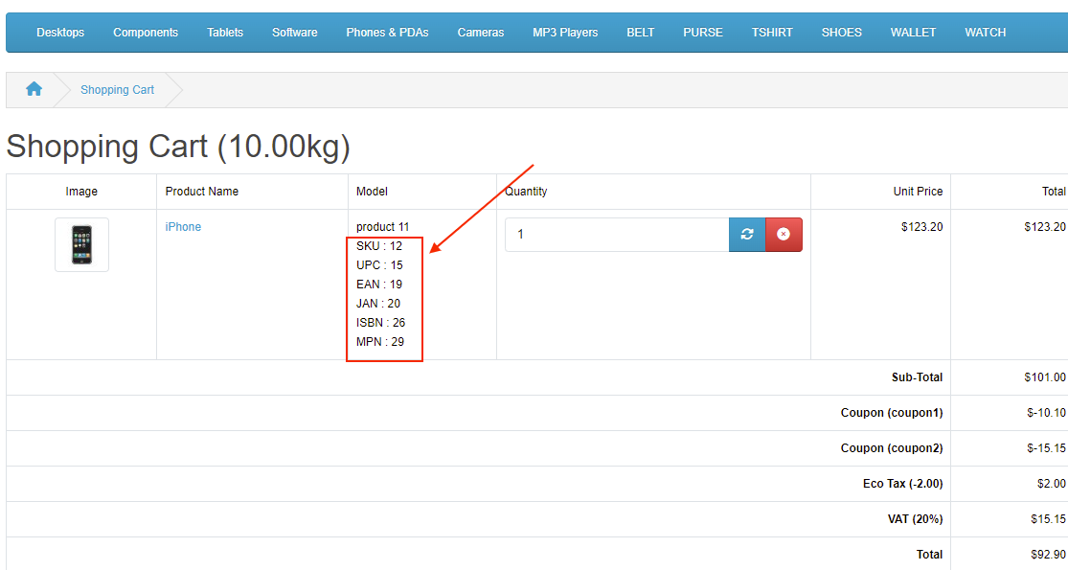This screenshot has height=570, width=1068.
Task: Go to the BELT category
Action: click(640, 32)
